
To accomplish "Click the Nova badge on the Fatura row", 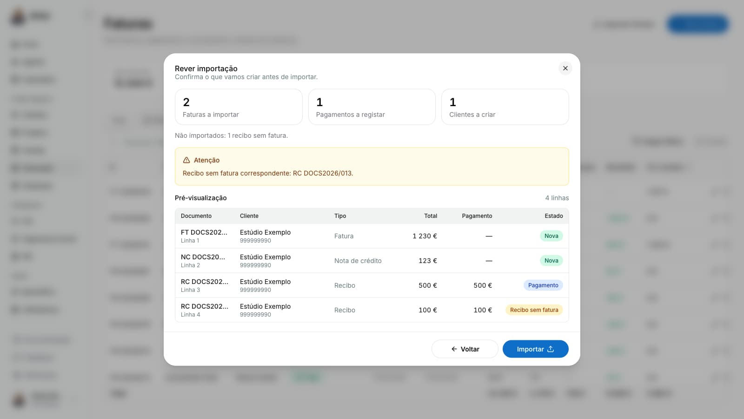I will point(551,236).
